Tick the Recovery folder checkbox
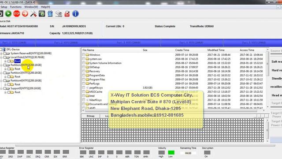The image size is (282, 159). pos(84,71)
